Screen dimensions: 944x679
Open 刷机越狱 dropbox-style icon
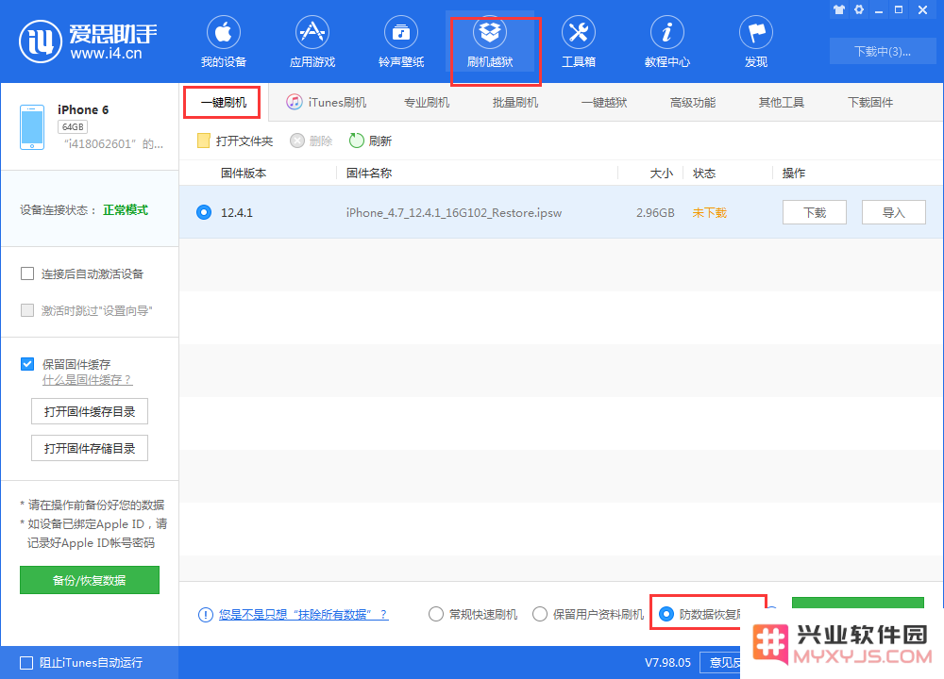489,32
